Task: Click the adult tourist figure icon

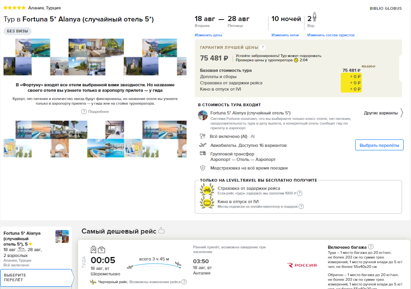Action: [x=315, y=17]
